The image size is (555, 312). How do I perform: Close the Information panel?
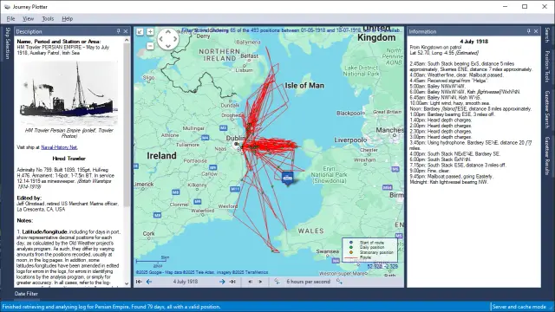point(536,31)
